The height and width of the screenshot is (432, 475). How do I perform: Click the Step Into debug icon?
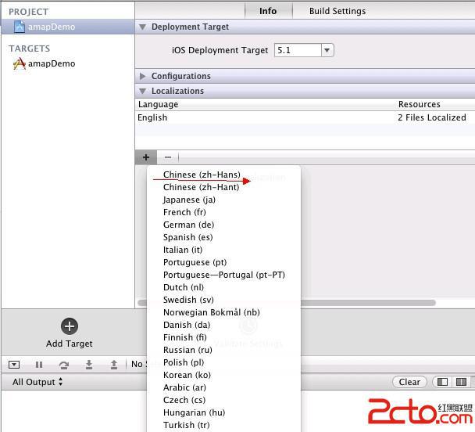(89, 365)
